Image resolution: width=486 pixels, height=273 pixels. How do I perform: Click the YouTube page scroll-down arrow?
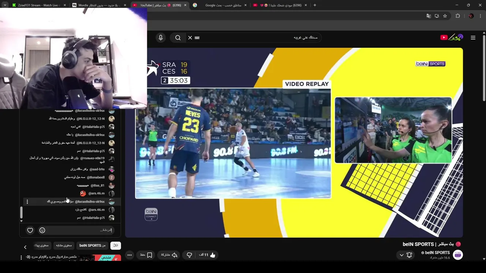484,259
